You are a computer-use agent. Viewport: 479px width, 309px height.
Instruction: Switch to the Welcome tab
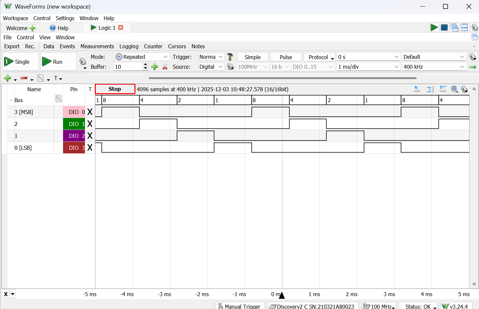point(17,28)
